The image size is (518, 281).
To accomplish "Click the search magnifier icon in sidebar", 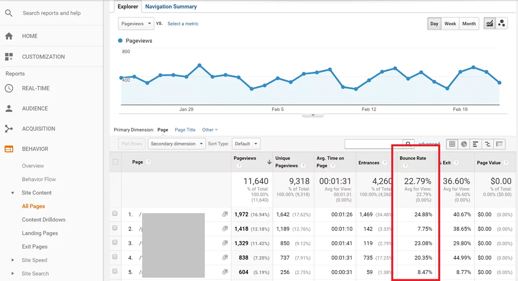I will coord(9,13).
